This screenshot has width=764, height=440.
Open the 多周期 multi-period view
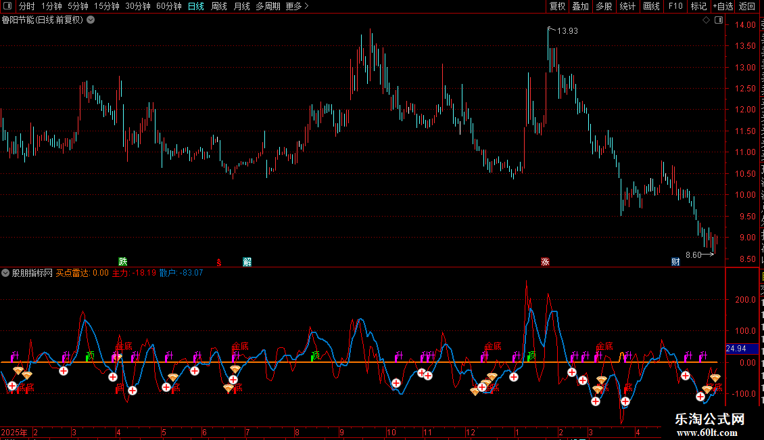[268, 6]
